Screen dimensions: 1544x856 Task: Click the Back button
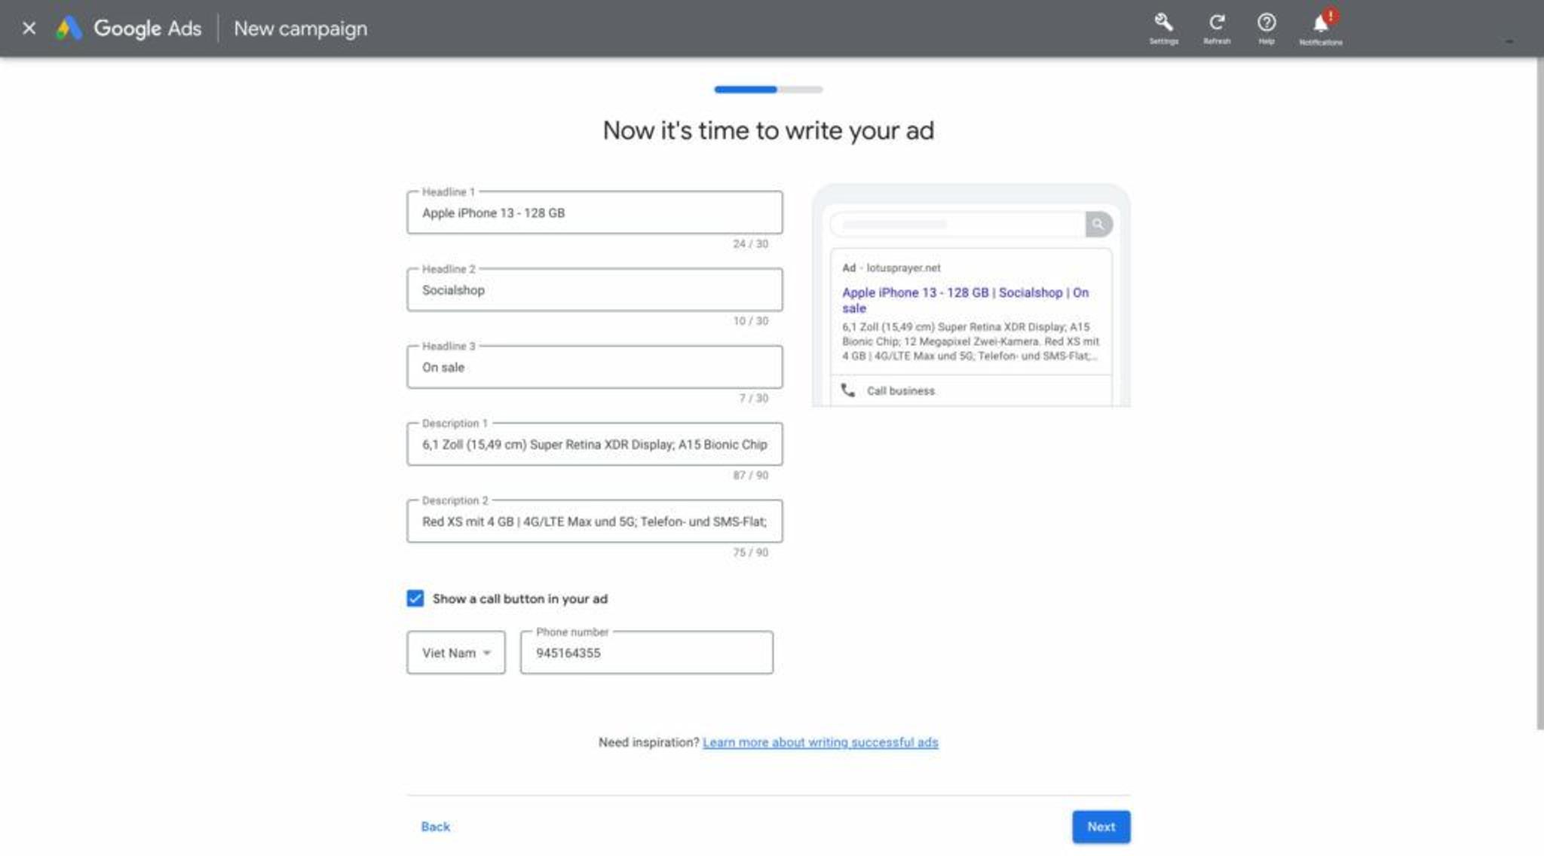[x=435, y=827]
